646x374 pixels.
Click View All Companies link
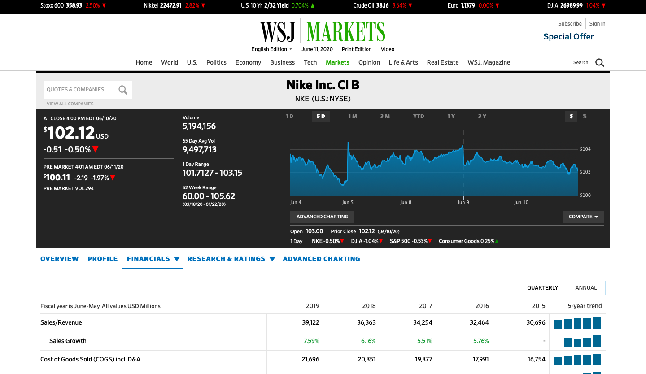[70, 104]
